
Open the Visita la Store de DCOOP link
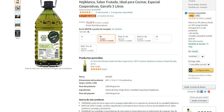pos(90,10)
